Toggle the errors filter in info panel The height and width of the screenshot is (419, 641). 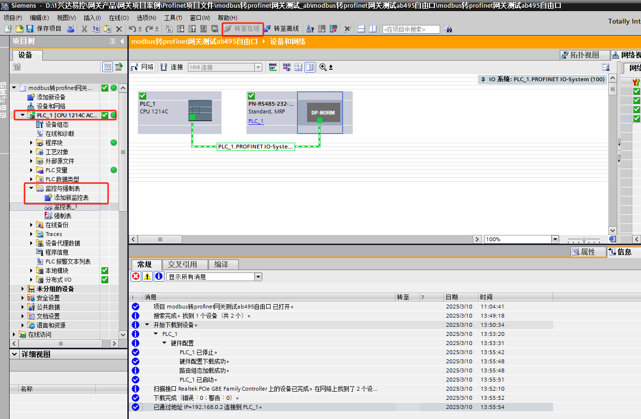click(x=136, y=276)
